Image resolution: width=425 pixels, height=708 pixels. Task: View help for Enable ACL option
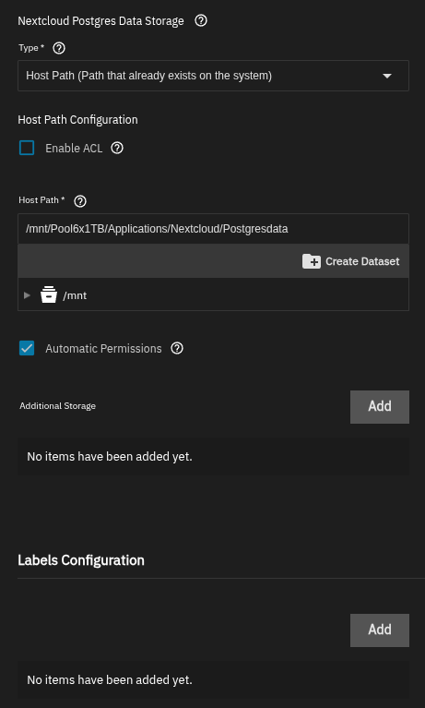tap(117, 148)
